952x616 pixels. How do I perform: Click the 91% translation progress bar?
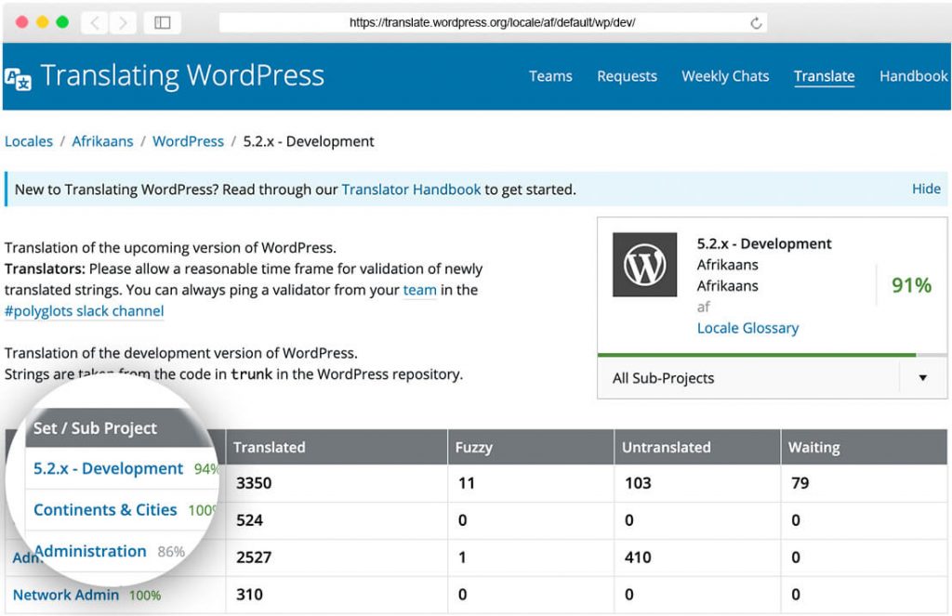pyautogui.click(x=772, y=355)
